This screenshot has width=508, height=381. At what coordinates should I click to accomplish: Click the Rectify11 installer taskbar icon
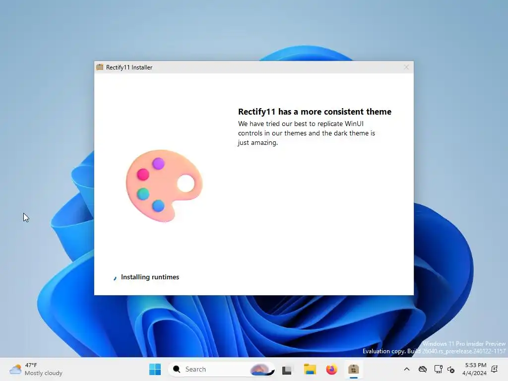tap(353, 369)
